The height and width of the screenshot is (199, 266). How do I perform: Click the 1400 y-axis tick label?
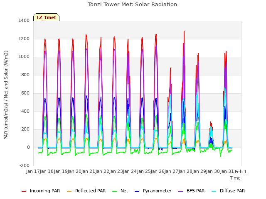click(24, 20)
